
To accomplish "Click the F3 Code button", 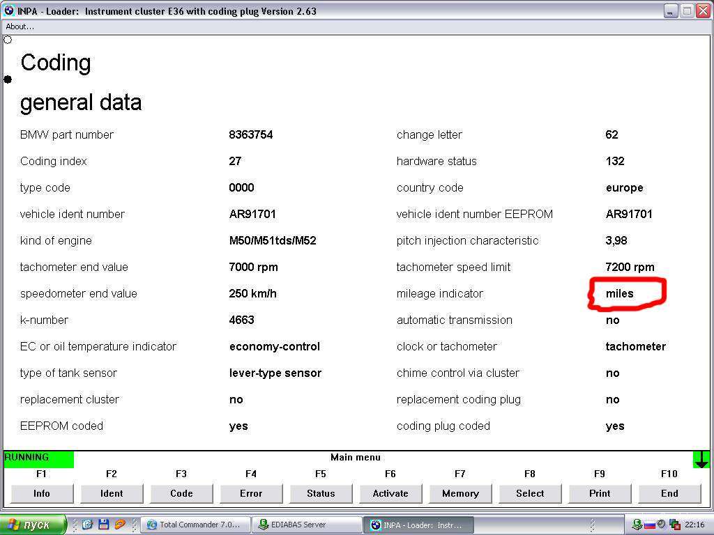I will coord(181,493).
